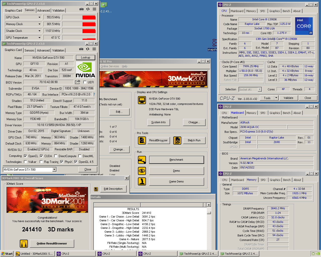Click the Online ResultBrowser icon in the score window
Viewport: 321px width, 257px height.
coord(24,243)
